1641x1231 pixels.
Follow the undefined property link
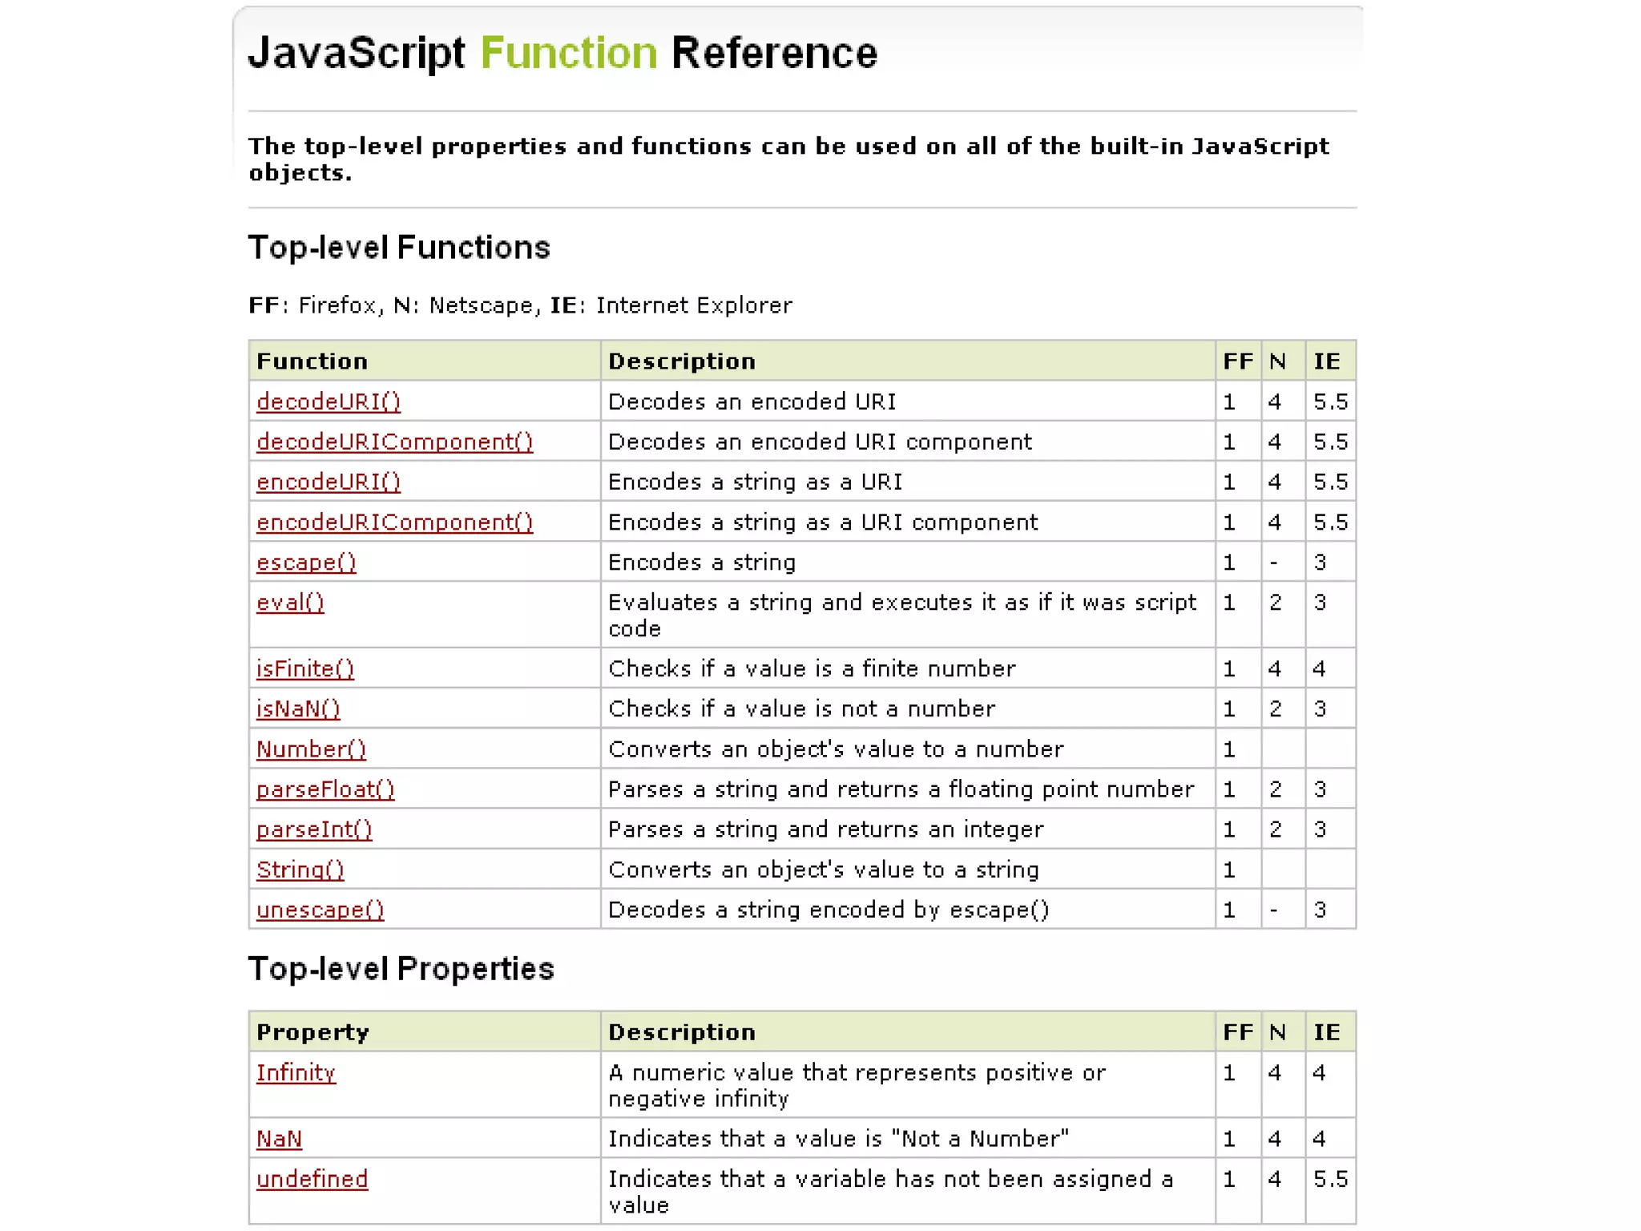coord(312,1179)
